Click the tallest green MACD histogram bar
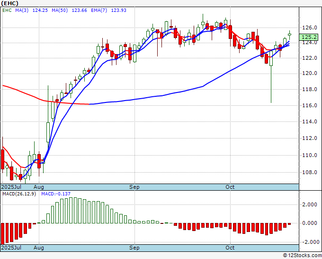The width and height of the screenshot is (322, 259). point(71,210)
